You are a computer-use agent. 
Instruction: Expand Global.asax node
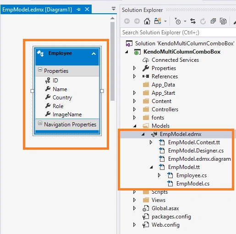[x=134, y=208]
